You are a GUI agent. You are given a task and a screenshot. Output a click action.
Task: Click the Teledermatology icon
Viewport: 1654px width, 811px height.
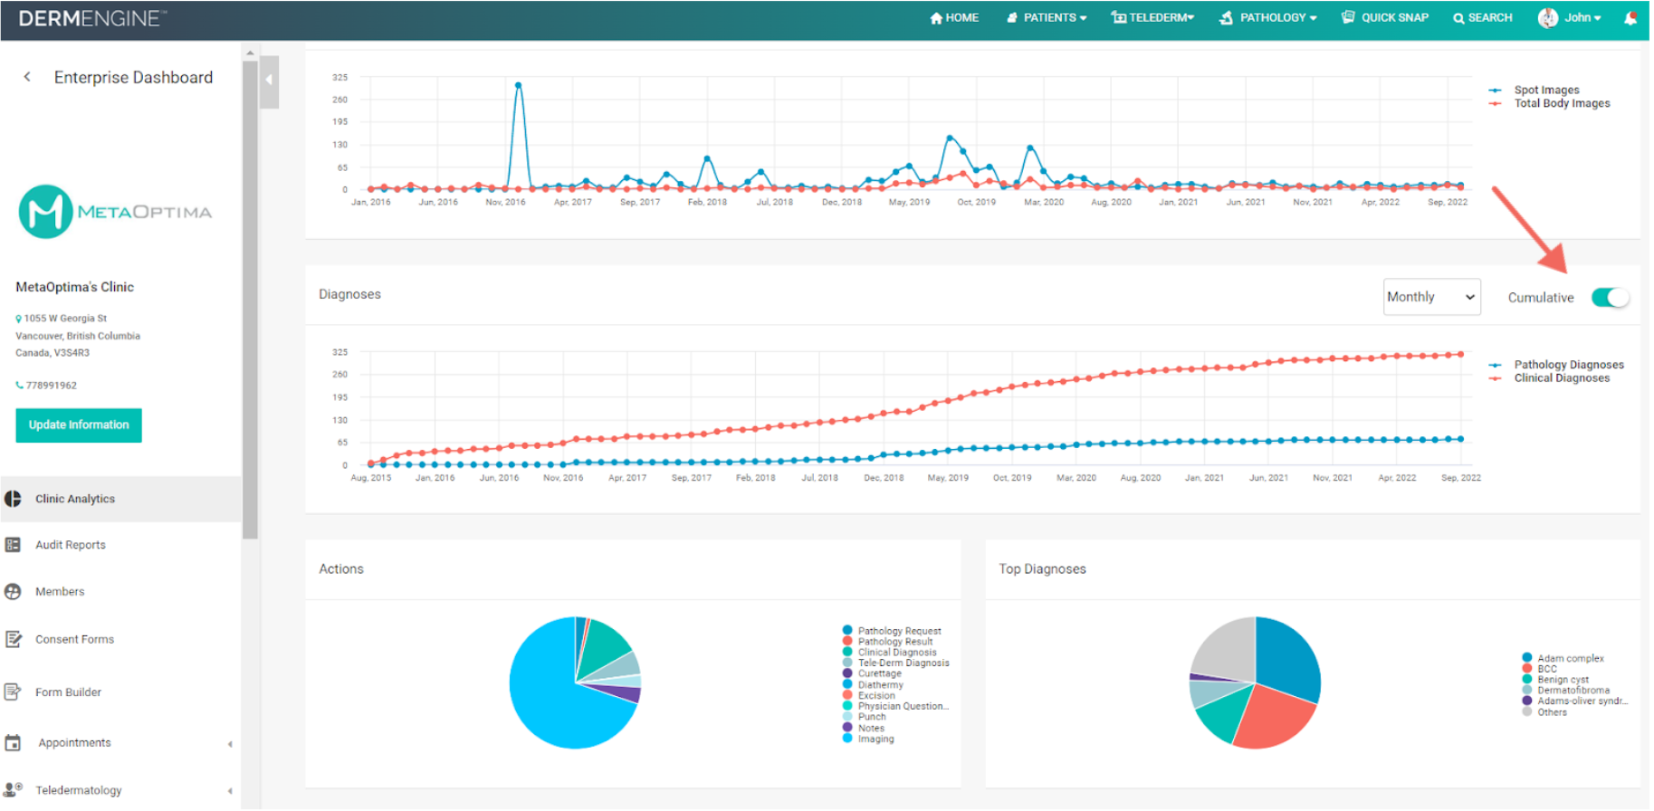coord(13,790)
